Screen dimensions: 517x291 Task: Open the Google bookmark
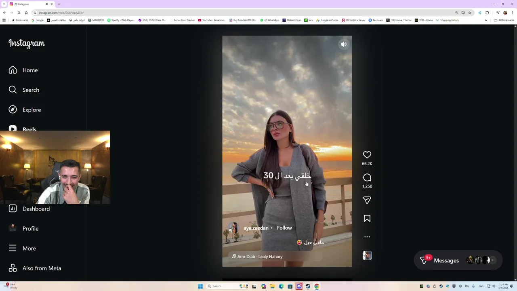38,20
